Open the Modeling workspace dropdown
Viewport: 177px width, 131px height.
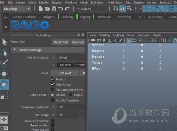pyautogui.click(x=17, y=9)
